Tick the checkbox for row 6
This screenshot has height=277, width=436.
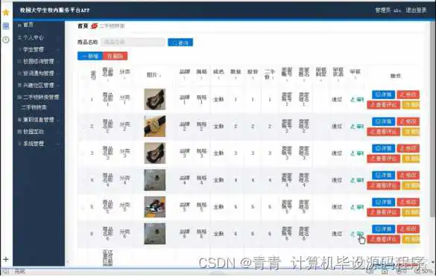(x=83, y=234)
